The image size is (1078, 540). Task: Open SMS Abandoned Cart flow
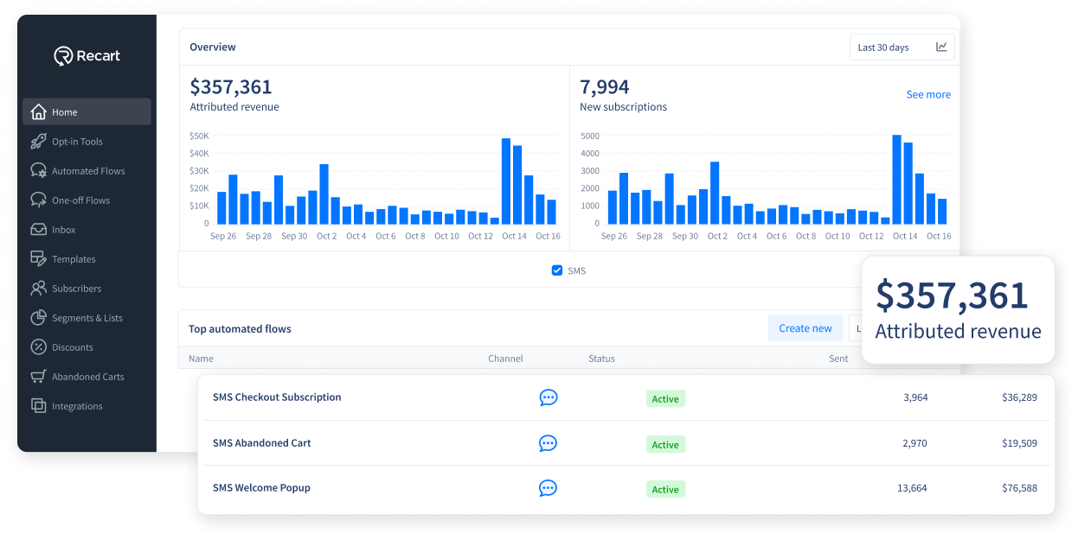(261, 443)
